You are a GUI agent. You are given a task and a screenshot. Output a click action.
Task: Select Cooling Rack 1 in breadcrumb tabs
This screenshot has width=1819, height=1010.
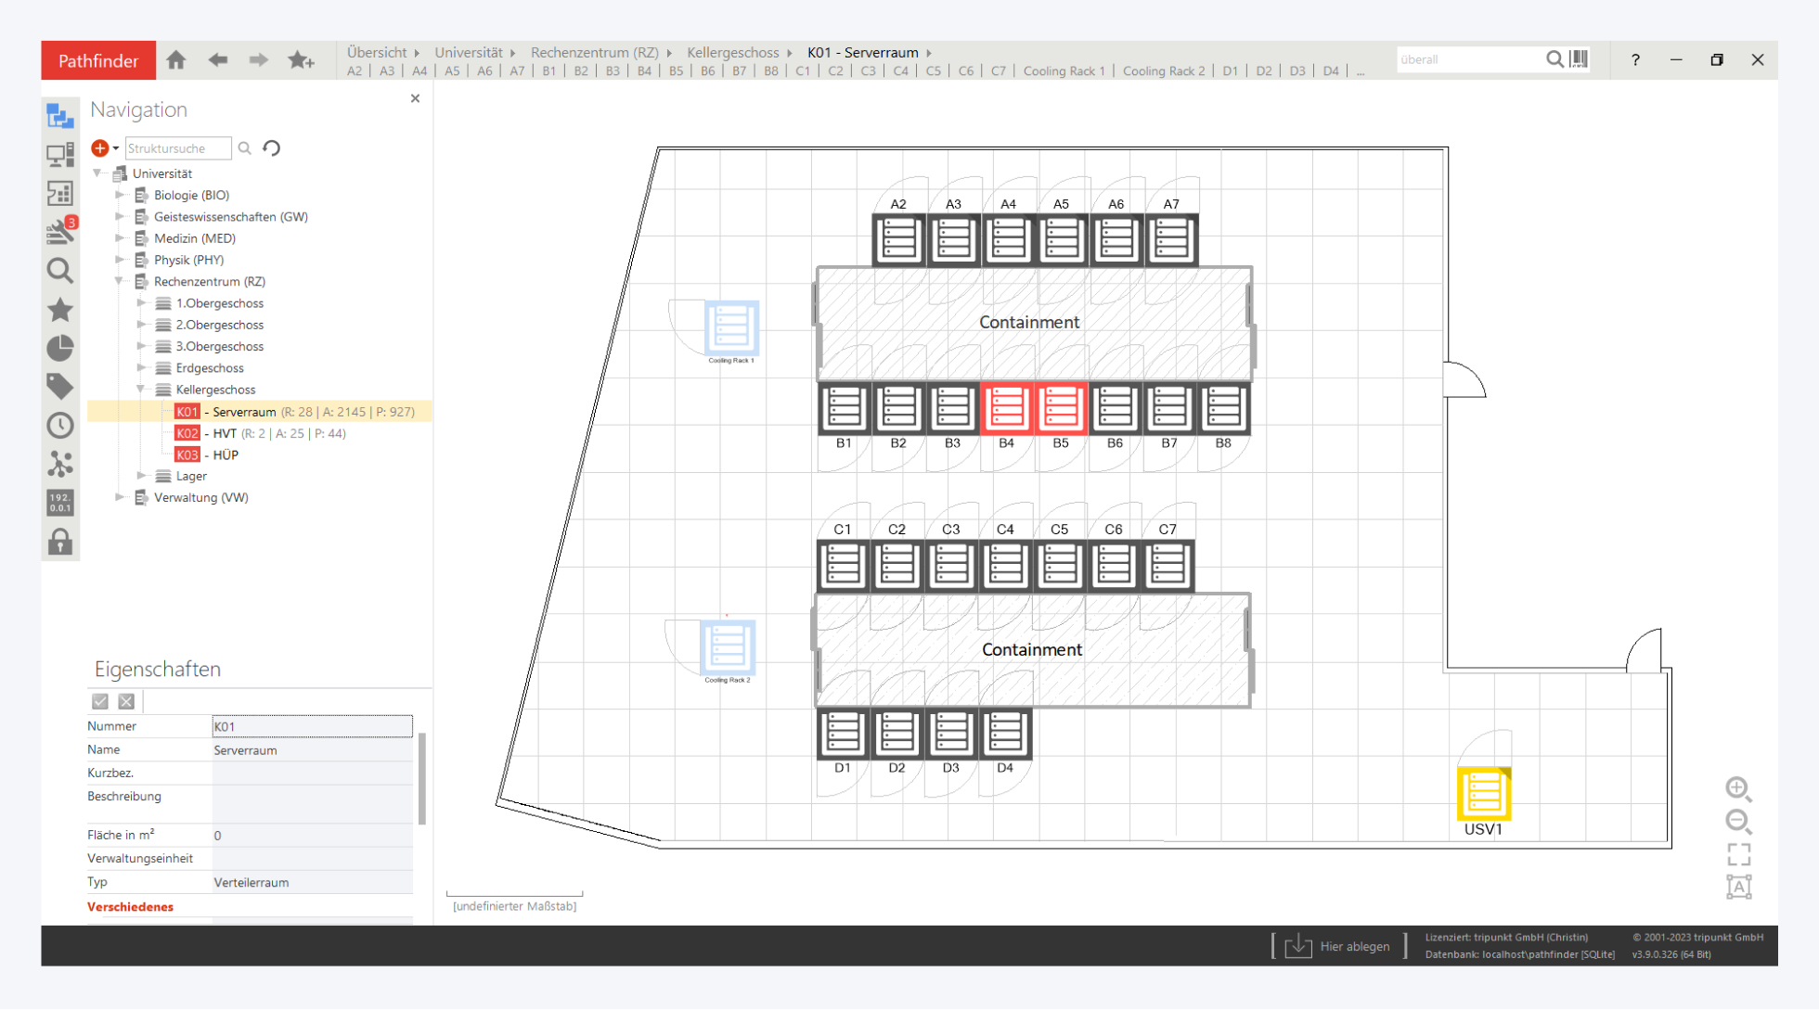pos(1064,71)
